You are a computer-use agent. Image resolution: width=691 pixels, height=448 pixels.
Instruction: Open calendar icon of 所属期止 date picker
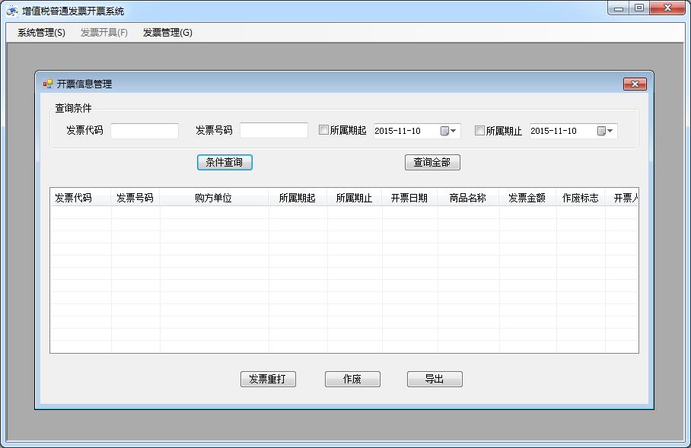601,131
